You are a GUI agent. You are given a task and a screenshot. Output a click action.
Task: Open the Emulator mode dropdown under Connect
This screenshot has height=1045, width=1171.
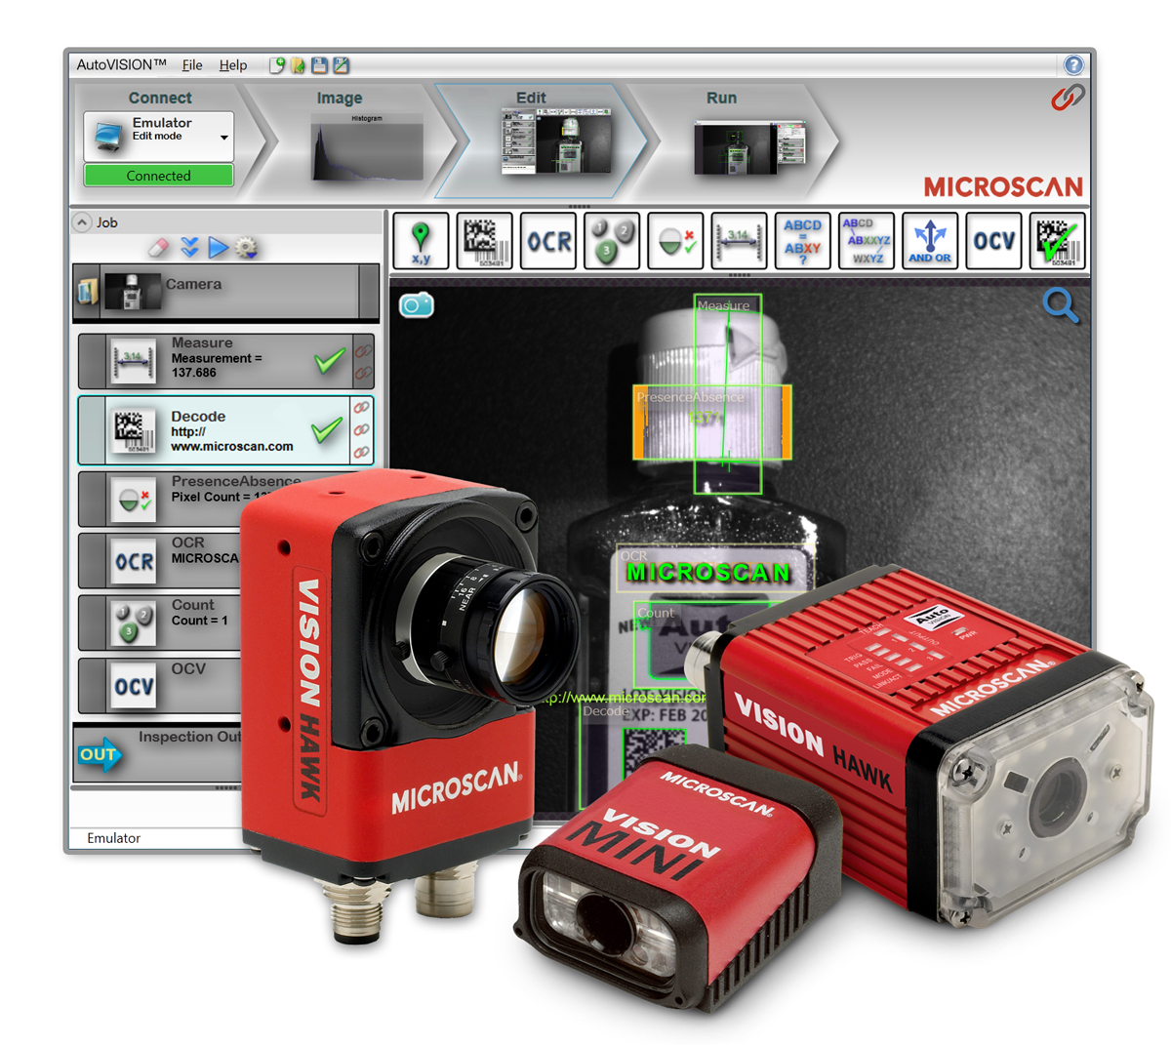(222, 138)
